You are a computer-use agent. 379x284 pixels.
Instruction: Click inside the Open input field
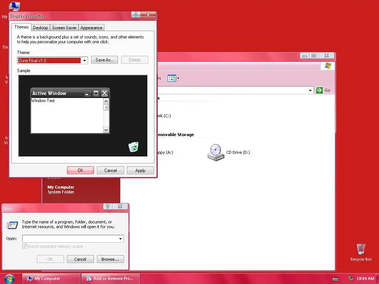click(70, 239)
